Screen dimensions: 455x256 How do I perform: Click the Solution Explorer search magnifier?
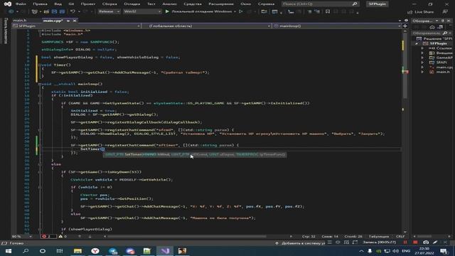[445, 33]
